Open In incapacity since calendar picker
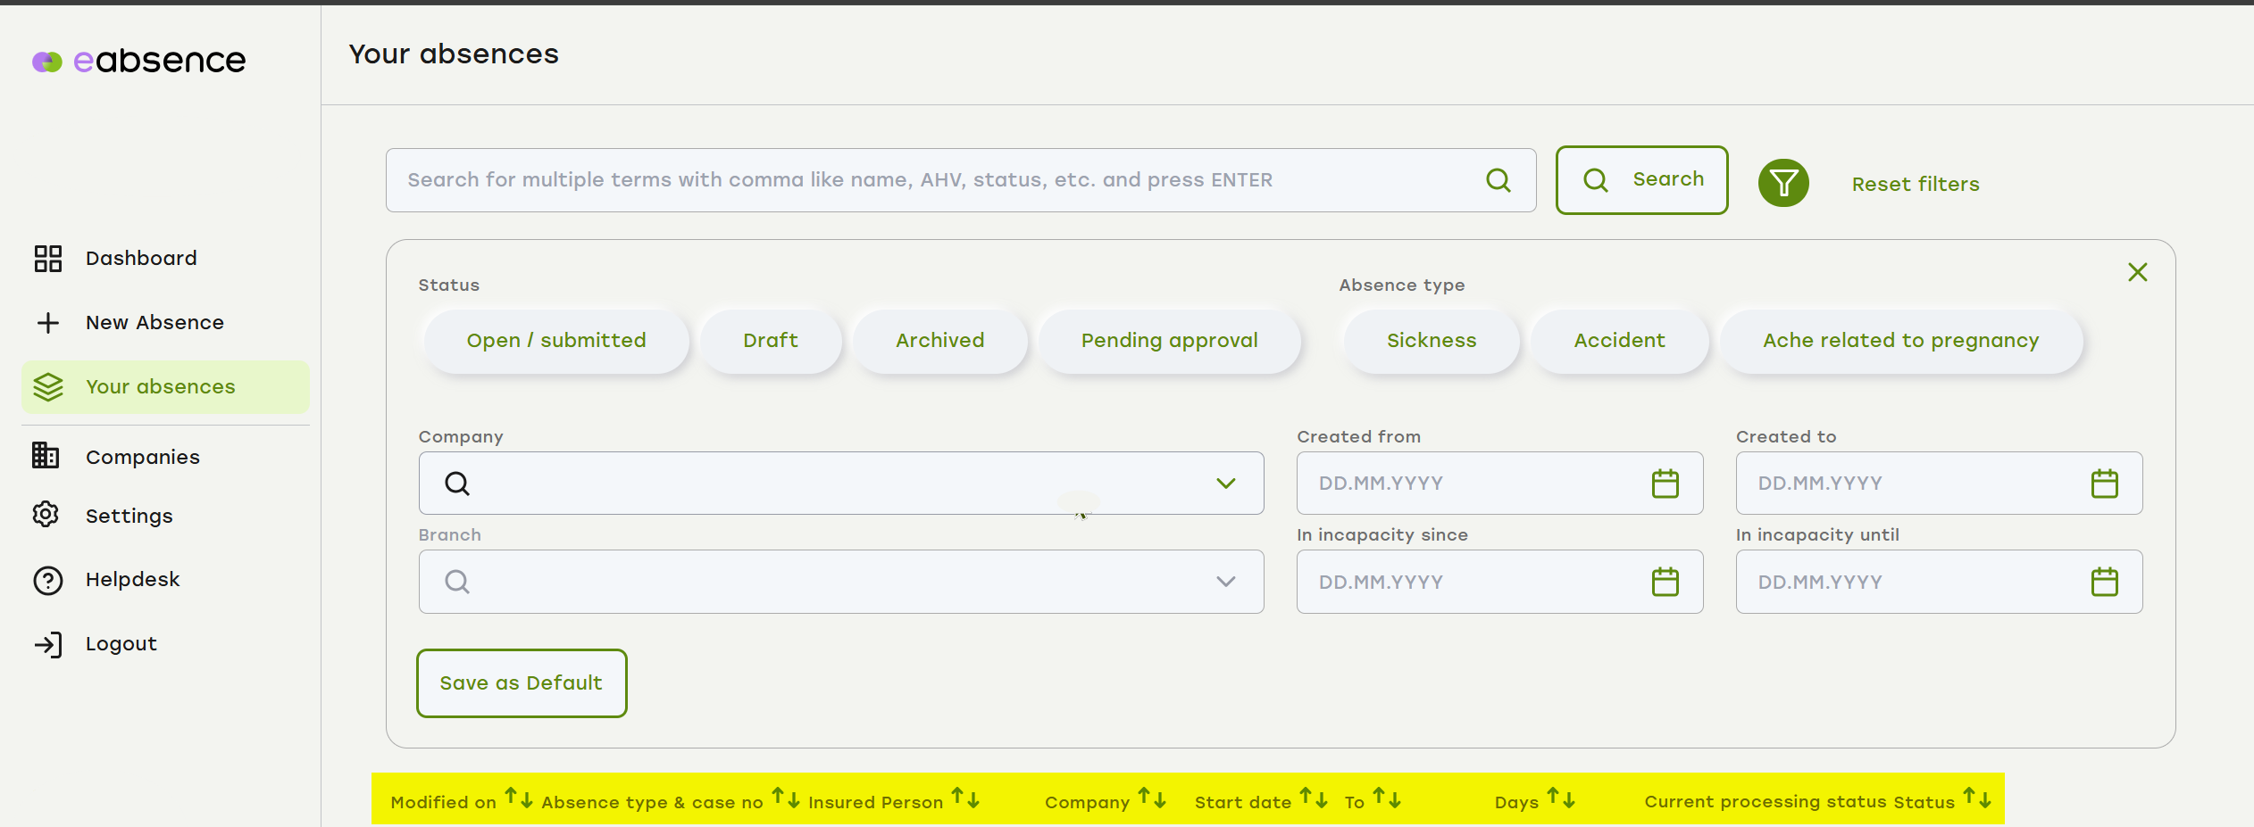The image size is (2254, 827). pos(1665,582)
